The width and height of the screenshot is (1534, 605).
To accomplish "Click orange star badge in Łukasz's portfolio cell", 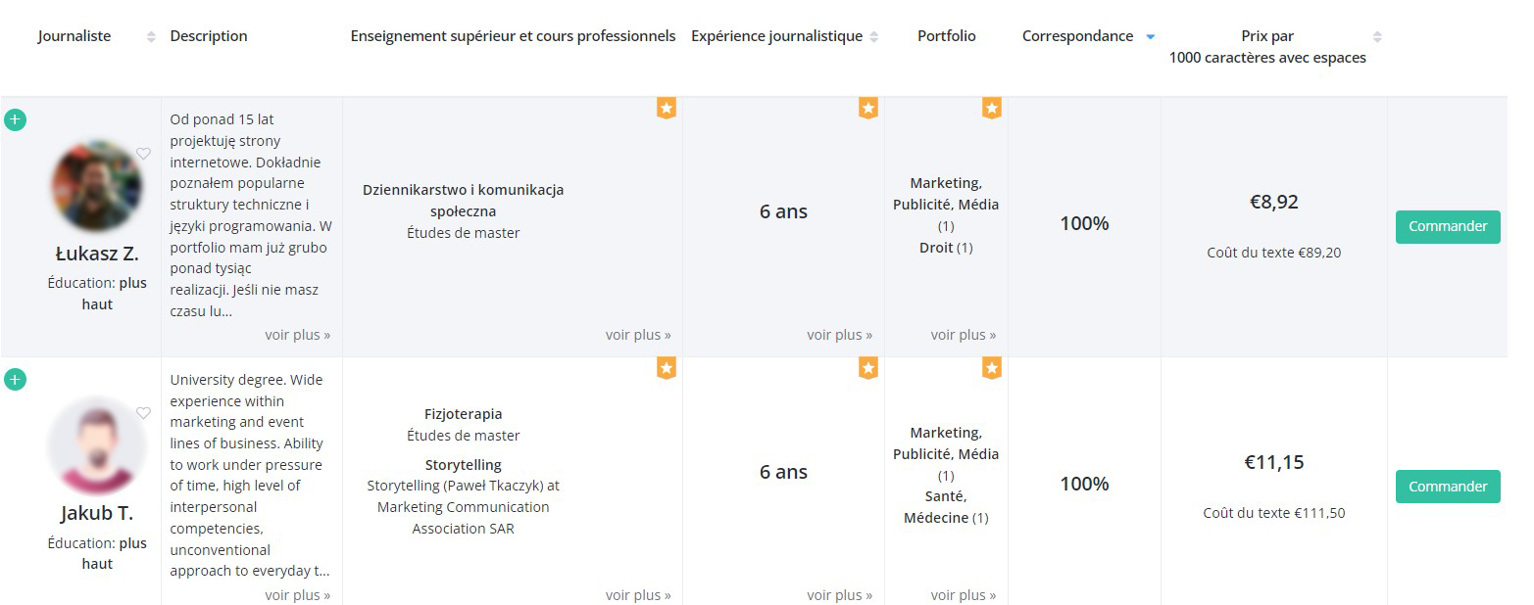I will [991, 108].
